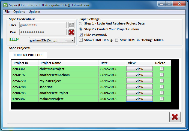189x131 pixels.
Task: Tick Delete checkbox for christmasProject
Action: pyautogui.click(x=162, y=69)
